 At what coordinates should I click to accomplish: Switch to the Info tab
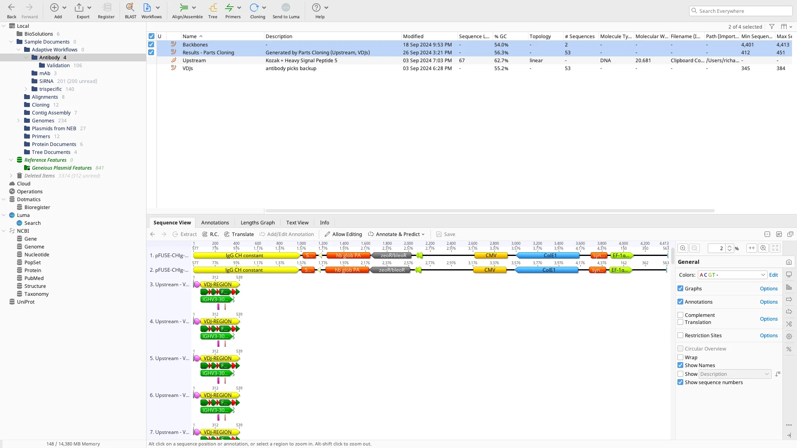coord(324,222)
